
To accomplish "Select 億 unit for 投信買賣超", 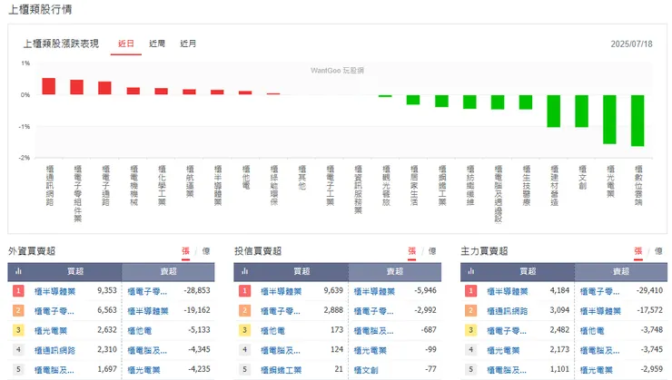I will tap(432, 251).
